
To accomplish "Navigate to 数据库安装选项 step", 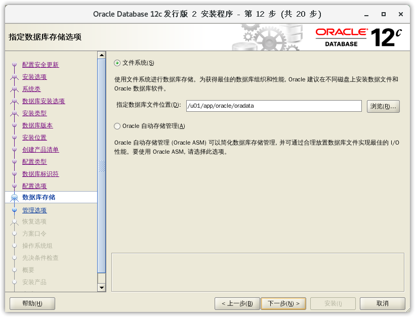I will [44, 101].
